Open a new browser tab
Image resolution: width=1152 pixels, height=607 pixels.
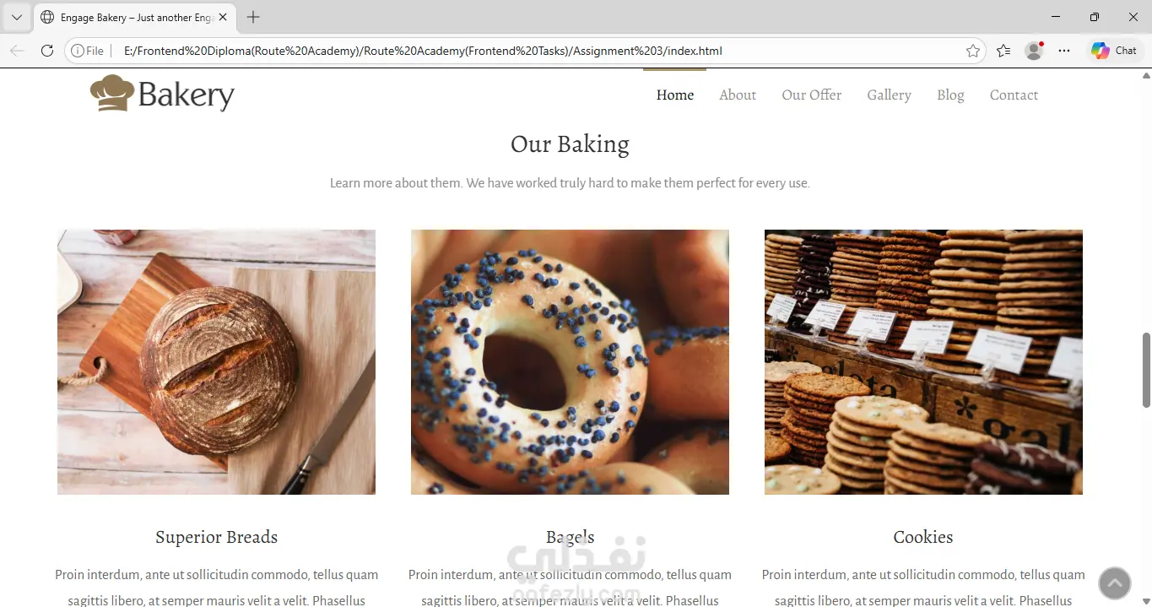(x=253, y=17)
